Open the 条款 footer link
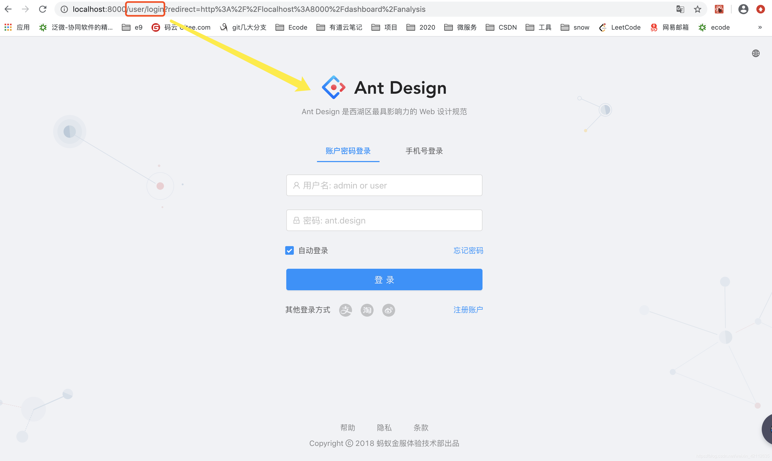Screen dimensions: 772x461 coord(421,428)
